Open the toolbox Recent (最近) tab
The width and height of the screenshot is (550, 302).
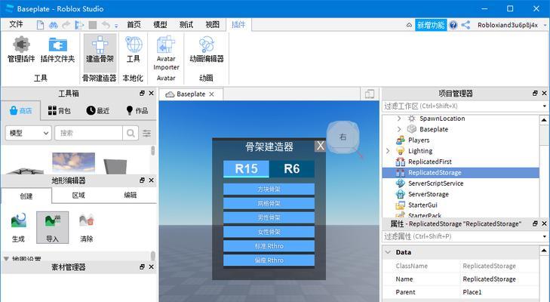(98, 111)
